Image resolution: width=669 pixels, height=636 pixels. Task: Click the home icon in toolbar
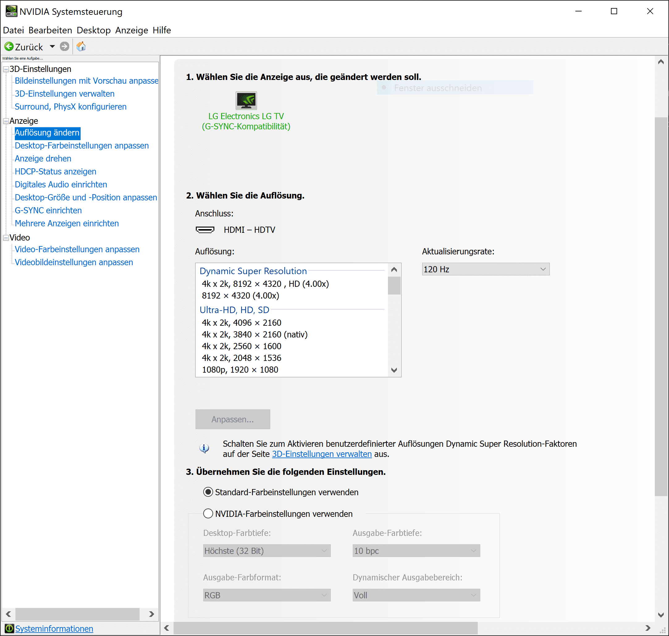(x=81, y=46)
